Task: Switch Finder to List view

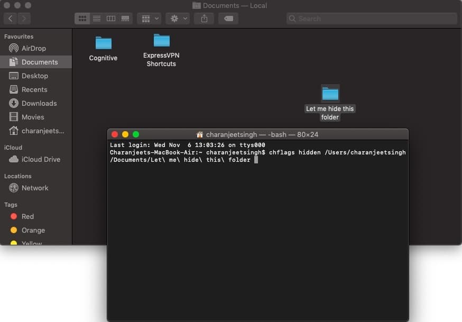Action: pyautogui.click(x=97, y=19)
